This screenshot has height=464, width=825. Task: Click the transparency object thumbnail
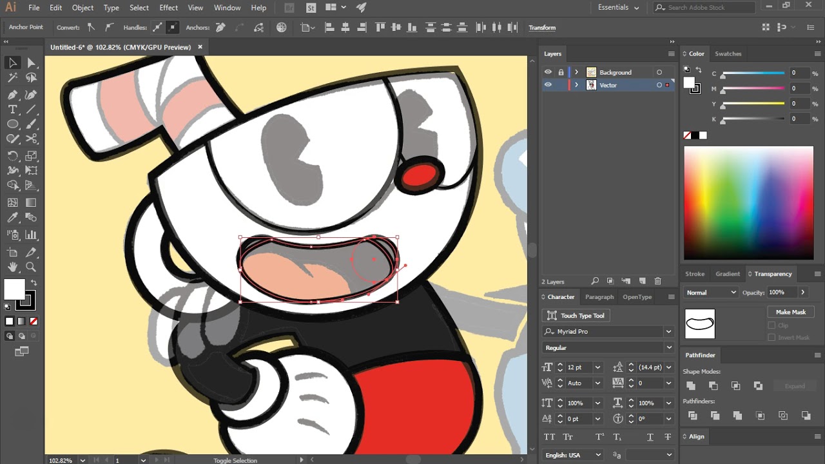700,324
